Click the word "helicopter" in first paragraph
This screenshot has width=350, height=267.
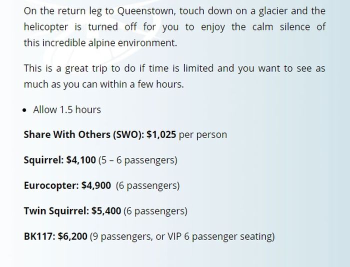pyautogui.click(x=49, y=26)
